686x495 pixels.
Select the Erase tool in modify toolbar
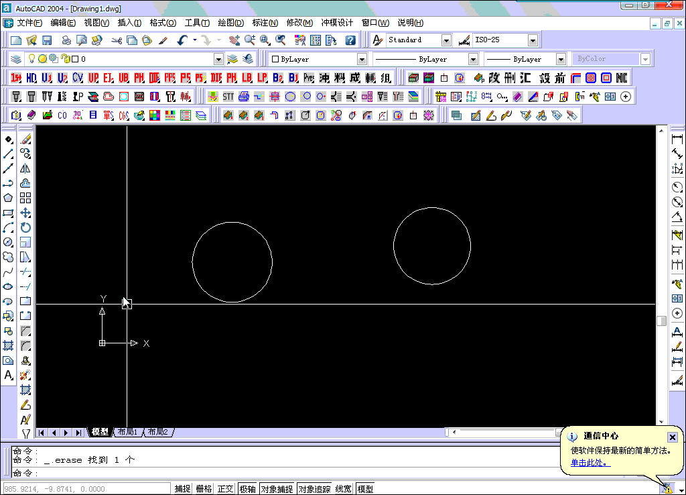tap(26, 139)
